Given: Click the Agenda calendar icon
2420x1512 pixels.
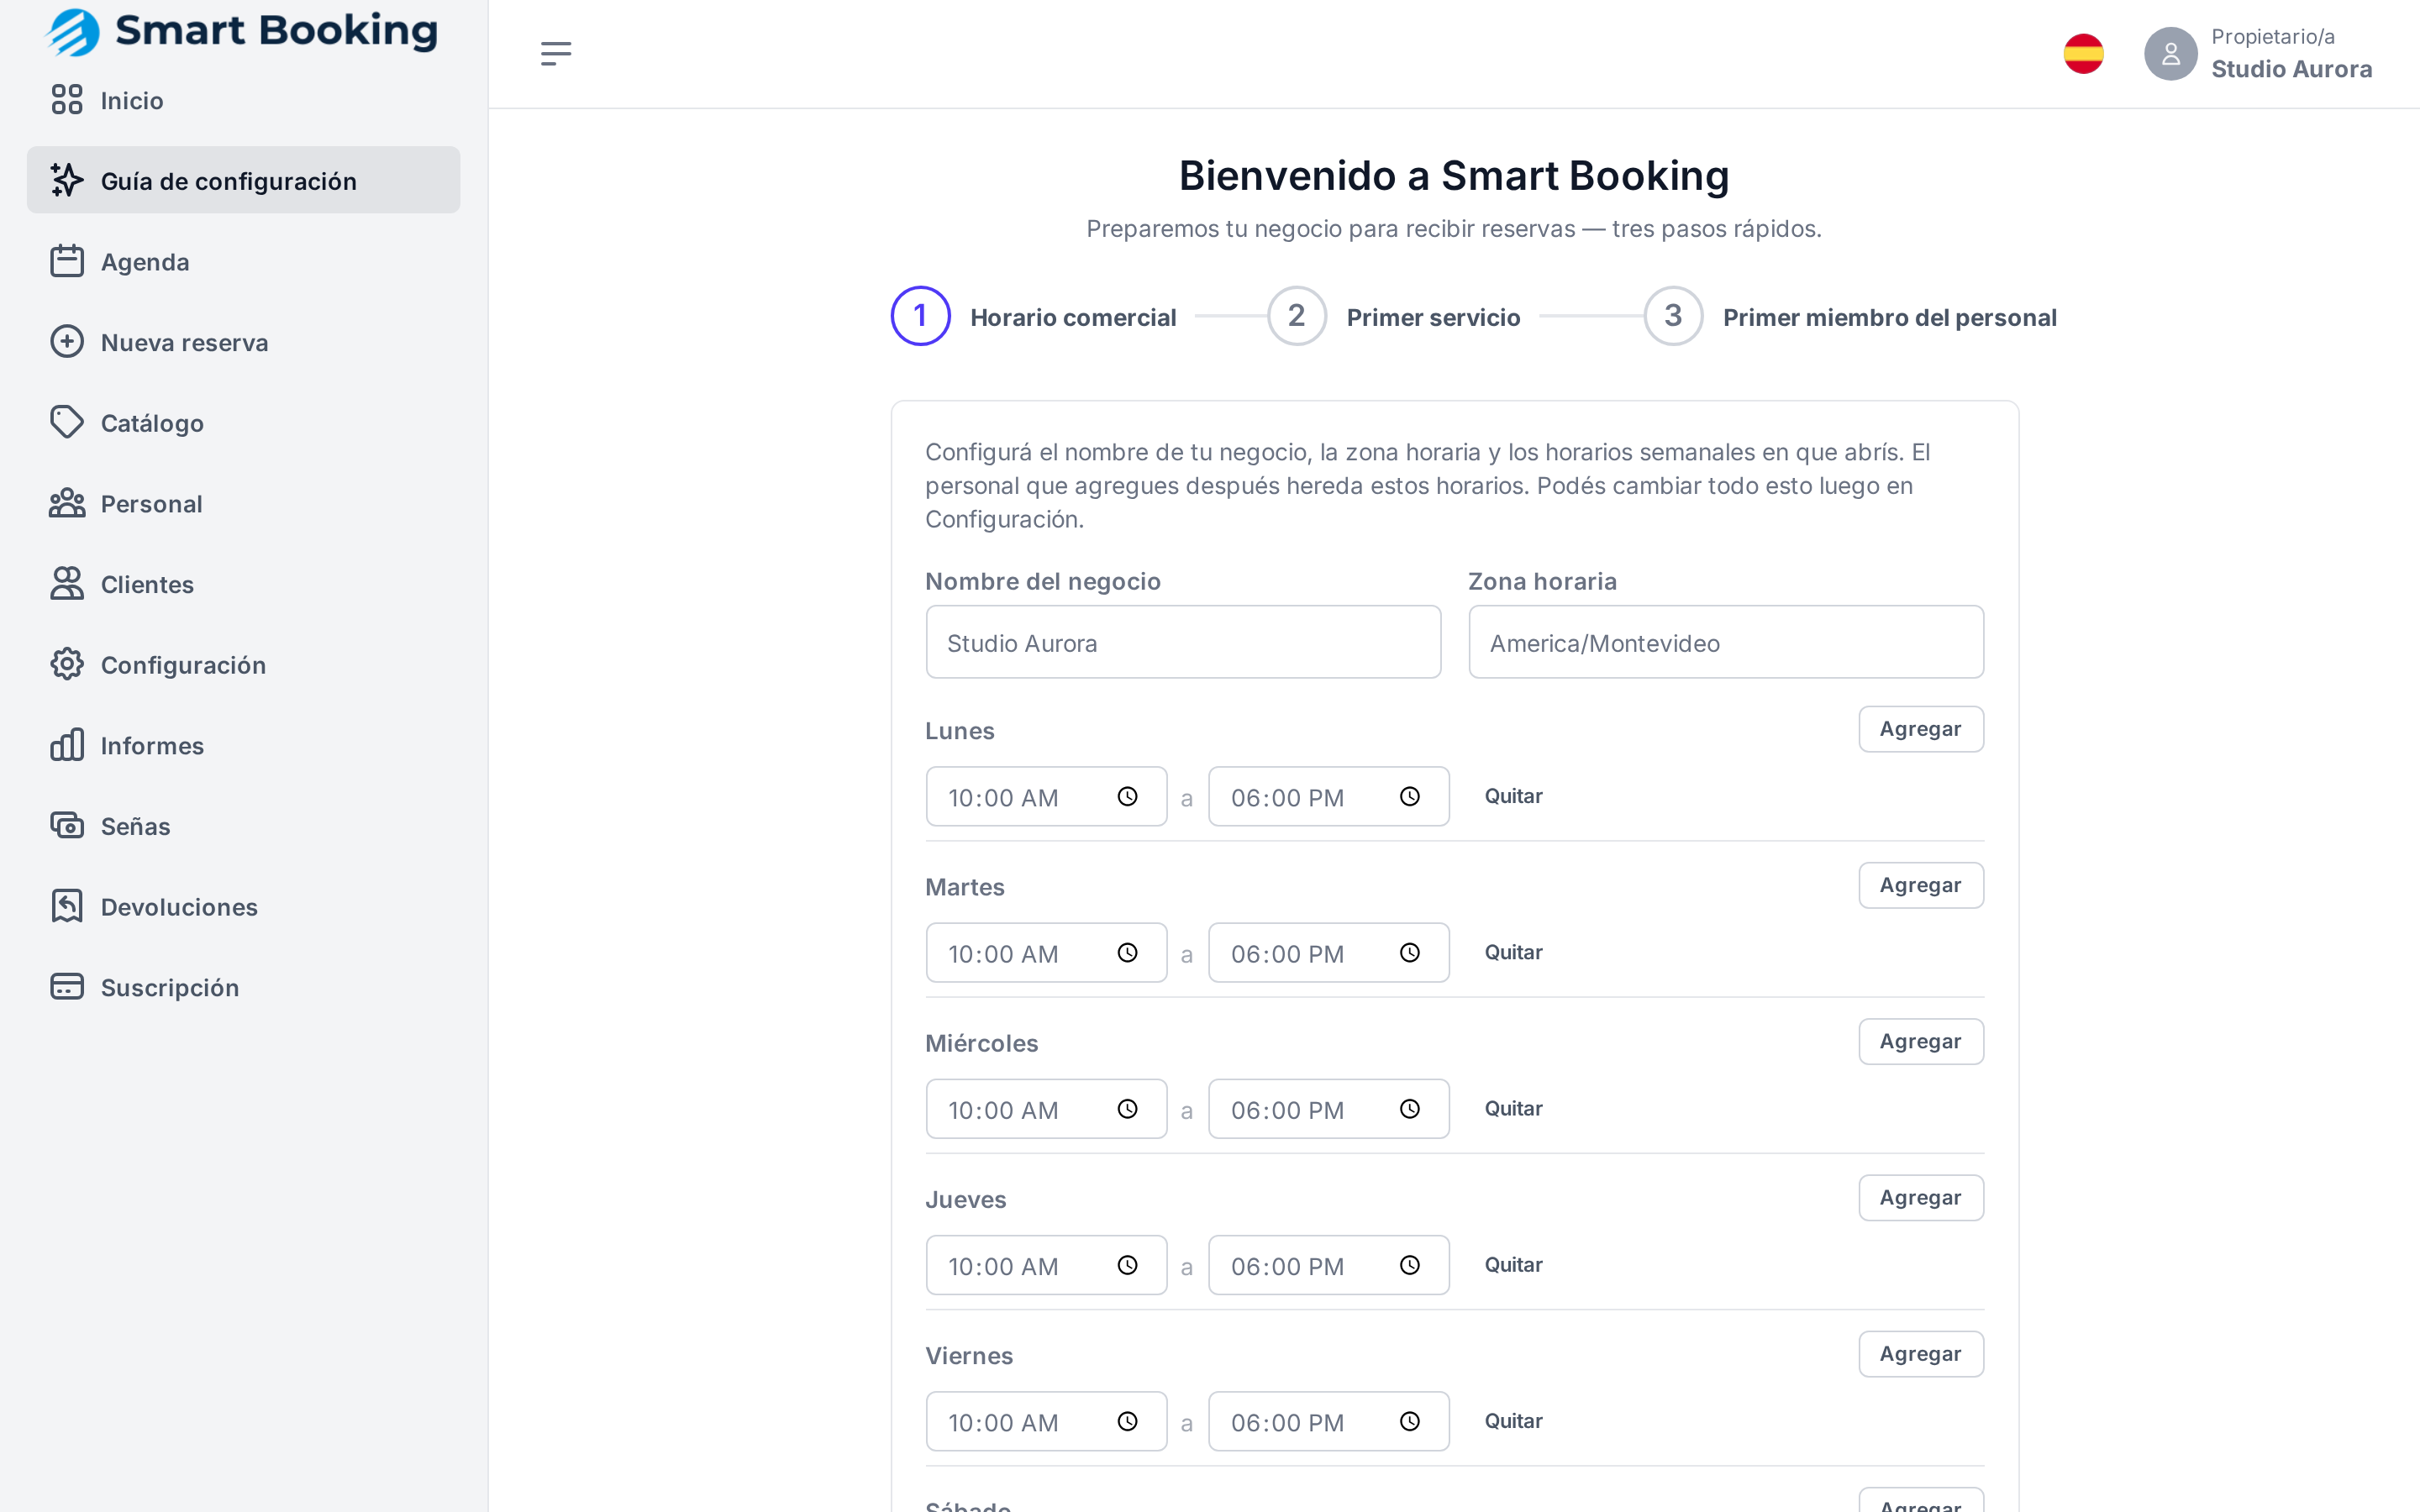Looking at the screenshot, I should (67, 261).
